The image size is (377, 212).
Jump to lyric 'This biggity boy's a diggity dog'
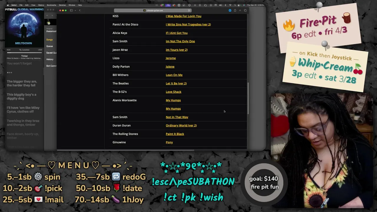[x=22, y=96]
